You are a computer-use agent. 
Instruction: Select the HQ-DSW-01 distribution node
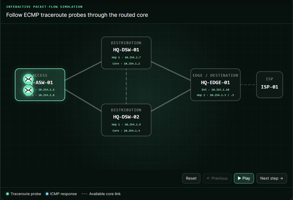126,53
